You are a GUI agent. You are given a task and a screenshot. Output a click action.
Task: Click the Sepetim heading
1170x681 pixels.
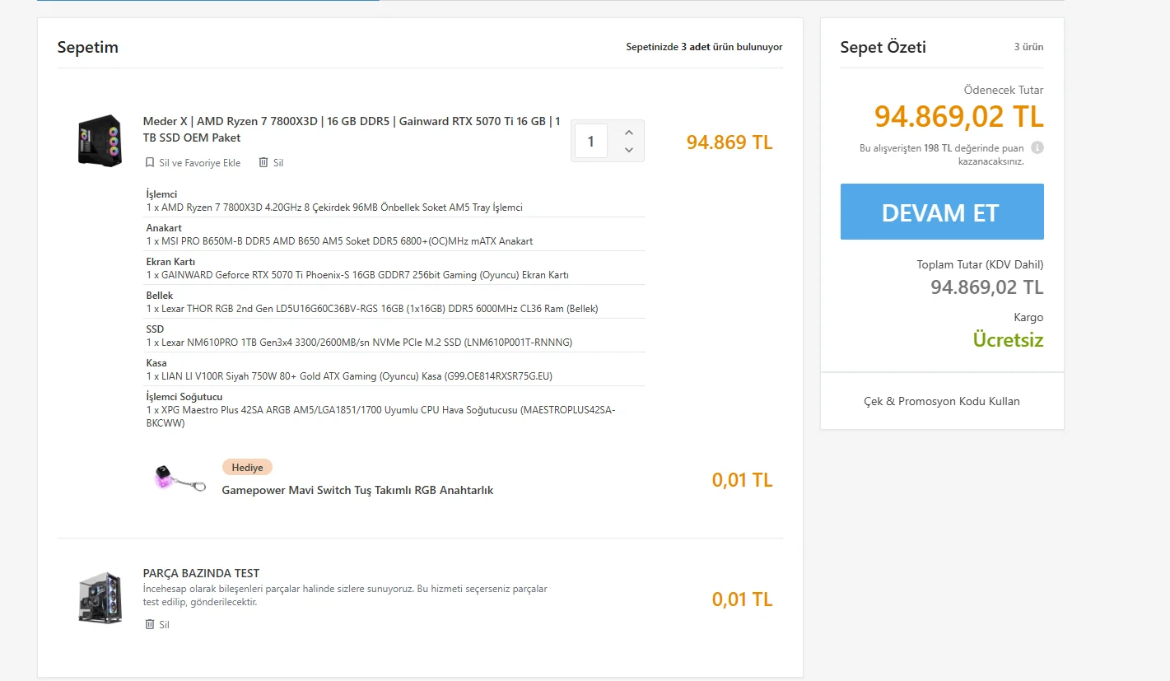87,47
